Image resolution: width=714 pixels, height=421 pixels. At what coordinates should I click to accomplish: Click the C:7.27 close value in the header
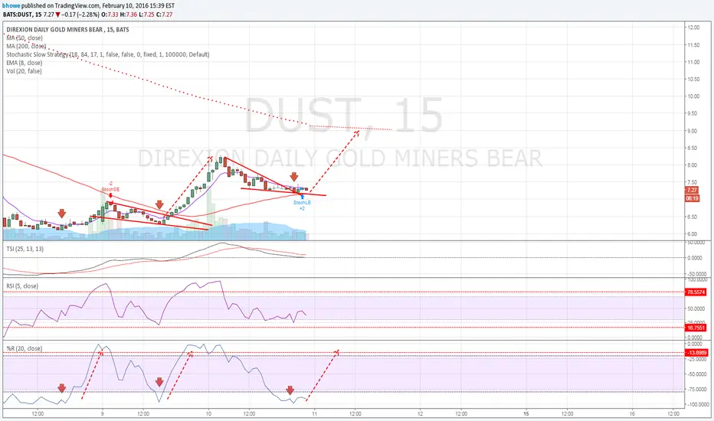[x=164, y=15]
